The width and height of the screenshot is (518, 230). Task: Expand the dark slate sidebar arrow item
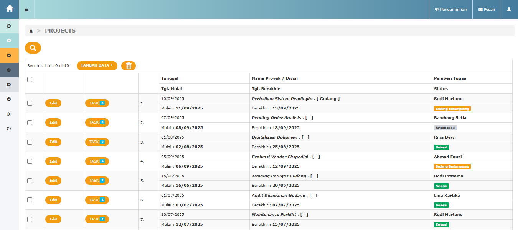pyautogui.click(x=9, y=70)
